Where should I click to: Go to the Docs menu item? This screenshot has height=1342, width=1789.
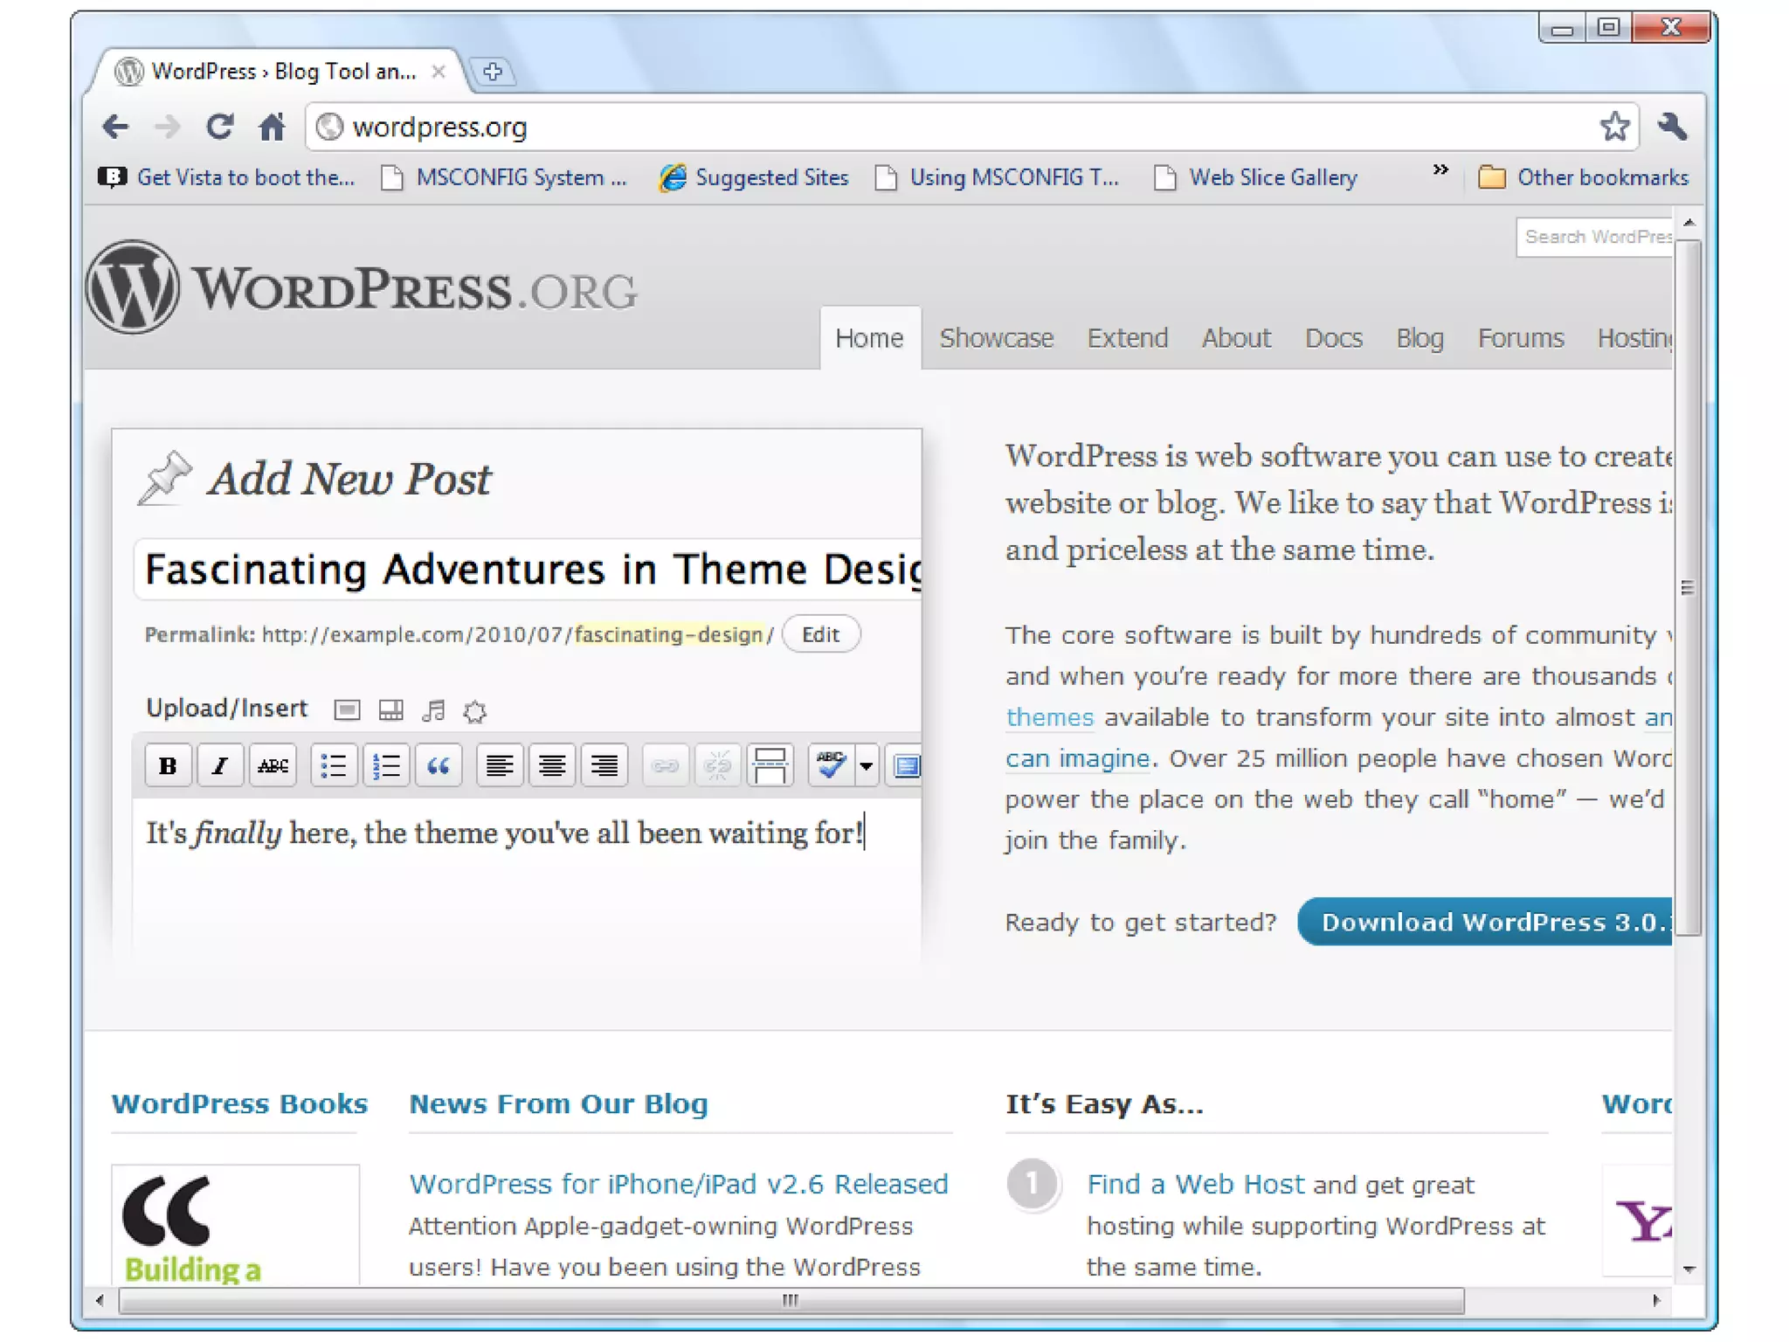pos(1333,338)
